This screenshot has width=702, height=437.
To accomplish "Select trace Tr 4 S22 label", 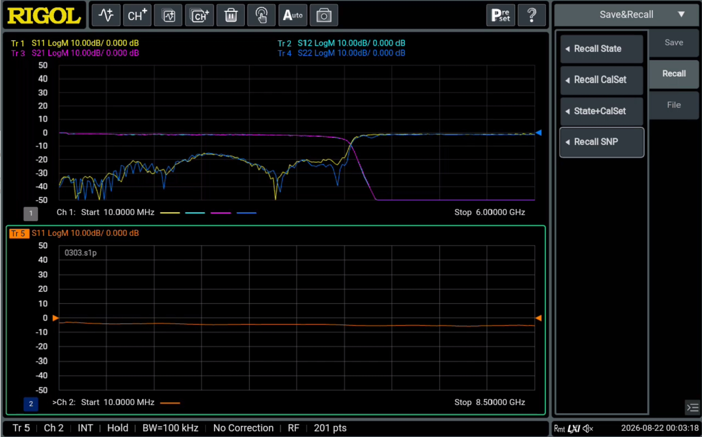I will click(x=341, y=53).
